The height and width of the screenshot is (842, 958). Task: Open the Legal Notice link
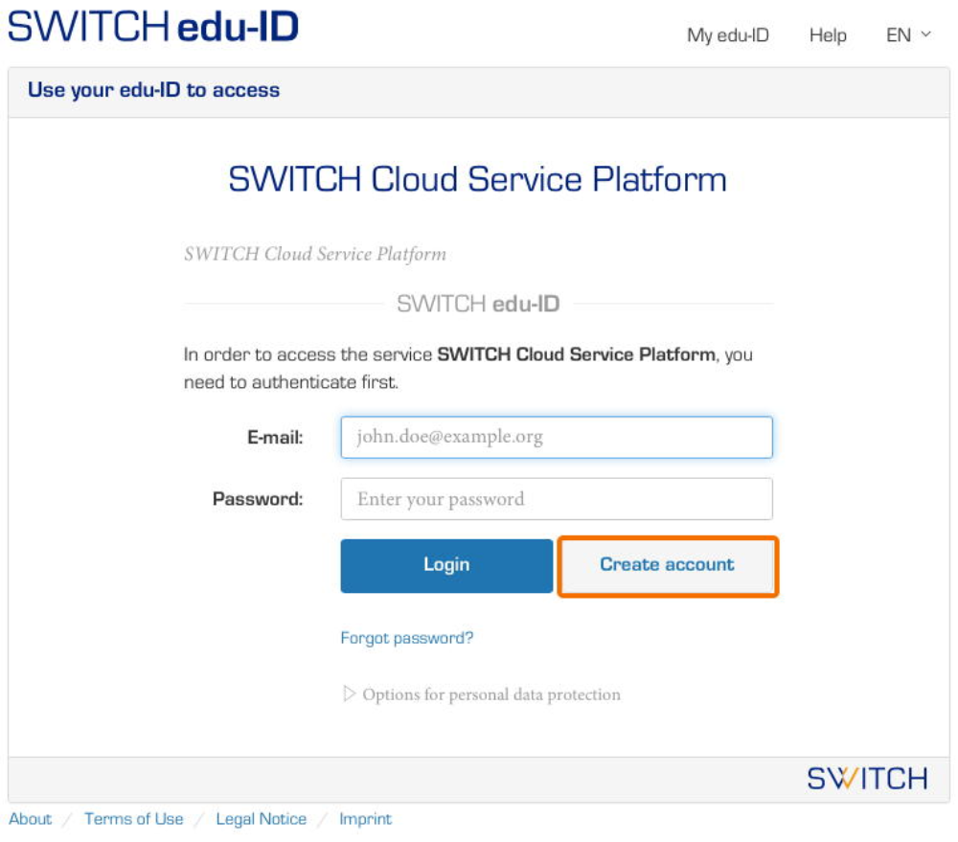click(262, 819)
